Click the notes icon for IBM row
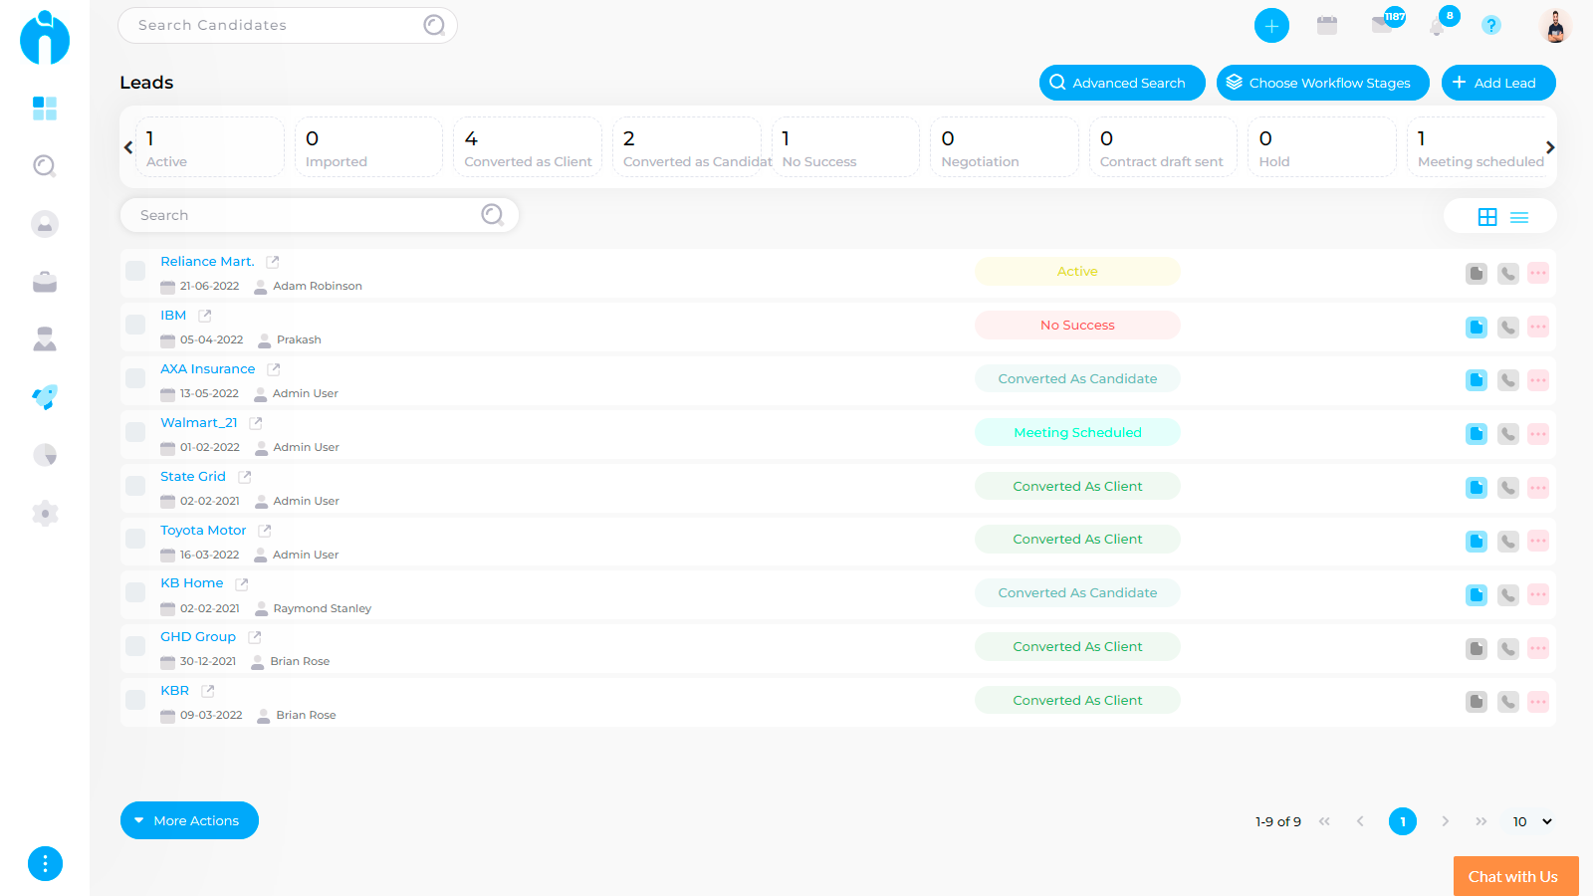 point(1477,327)
